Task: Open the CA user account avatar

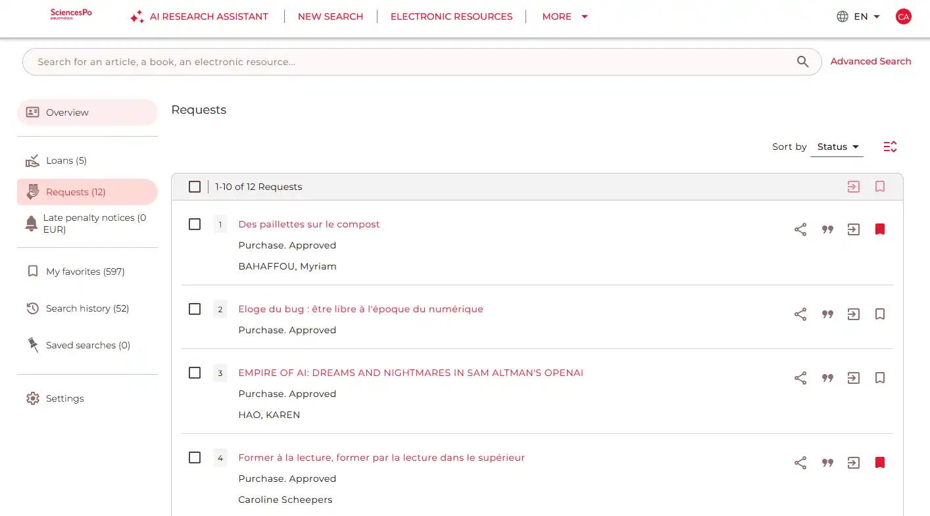Action: (904, 17)
